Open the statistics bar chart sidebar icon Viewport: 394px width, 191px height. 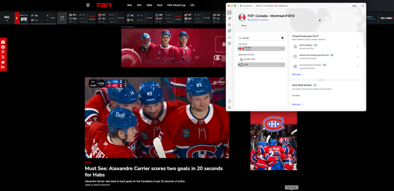pos(229,37)
